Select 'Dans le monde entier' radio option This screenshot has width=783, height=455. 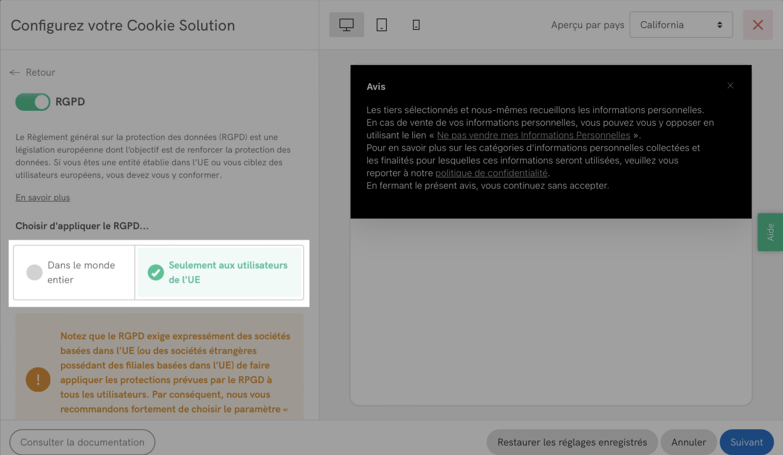[x=34, y=272]
